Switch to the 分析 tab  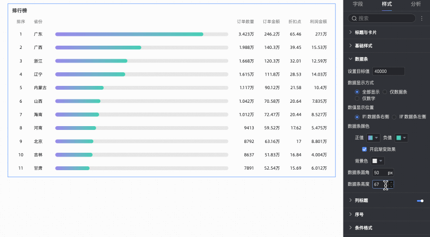pyautogui.click(x=416, y=4)
